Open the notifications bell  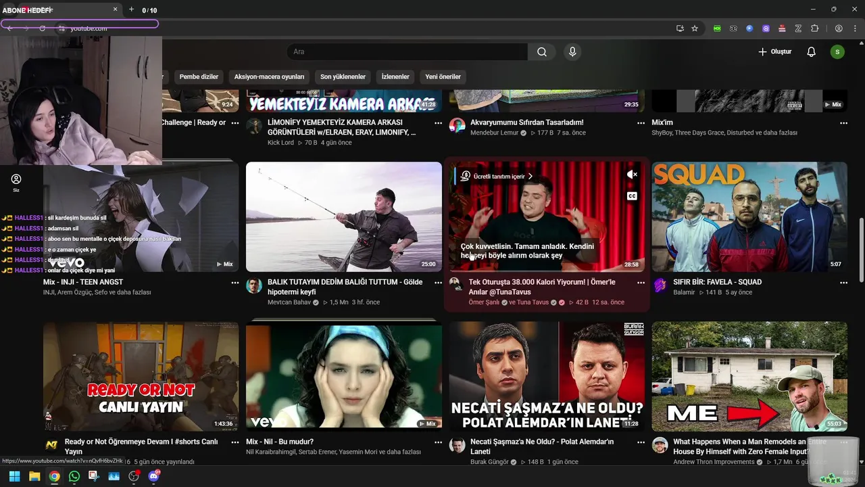(812, 52)
